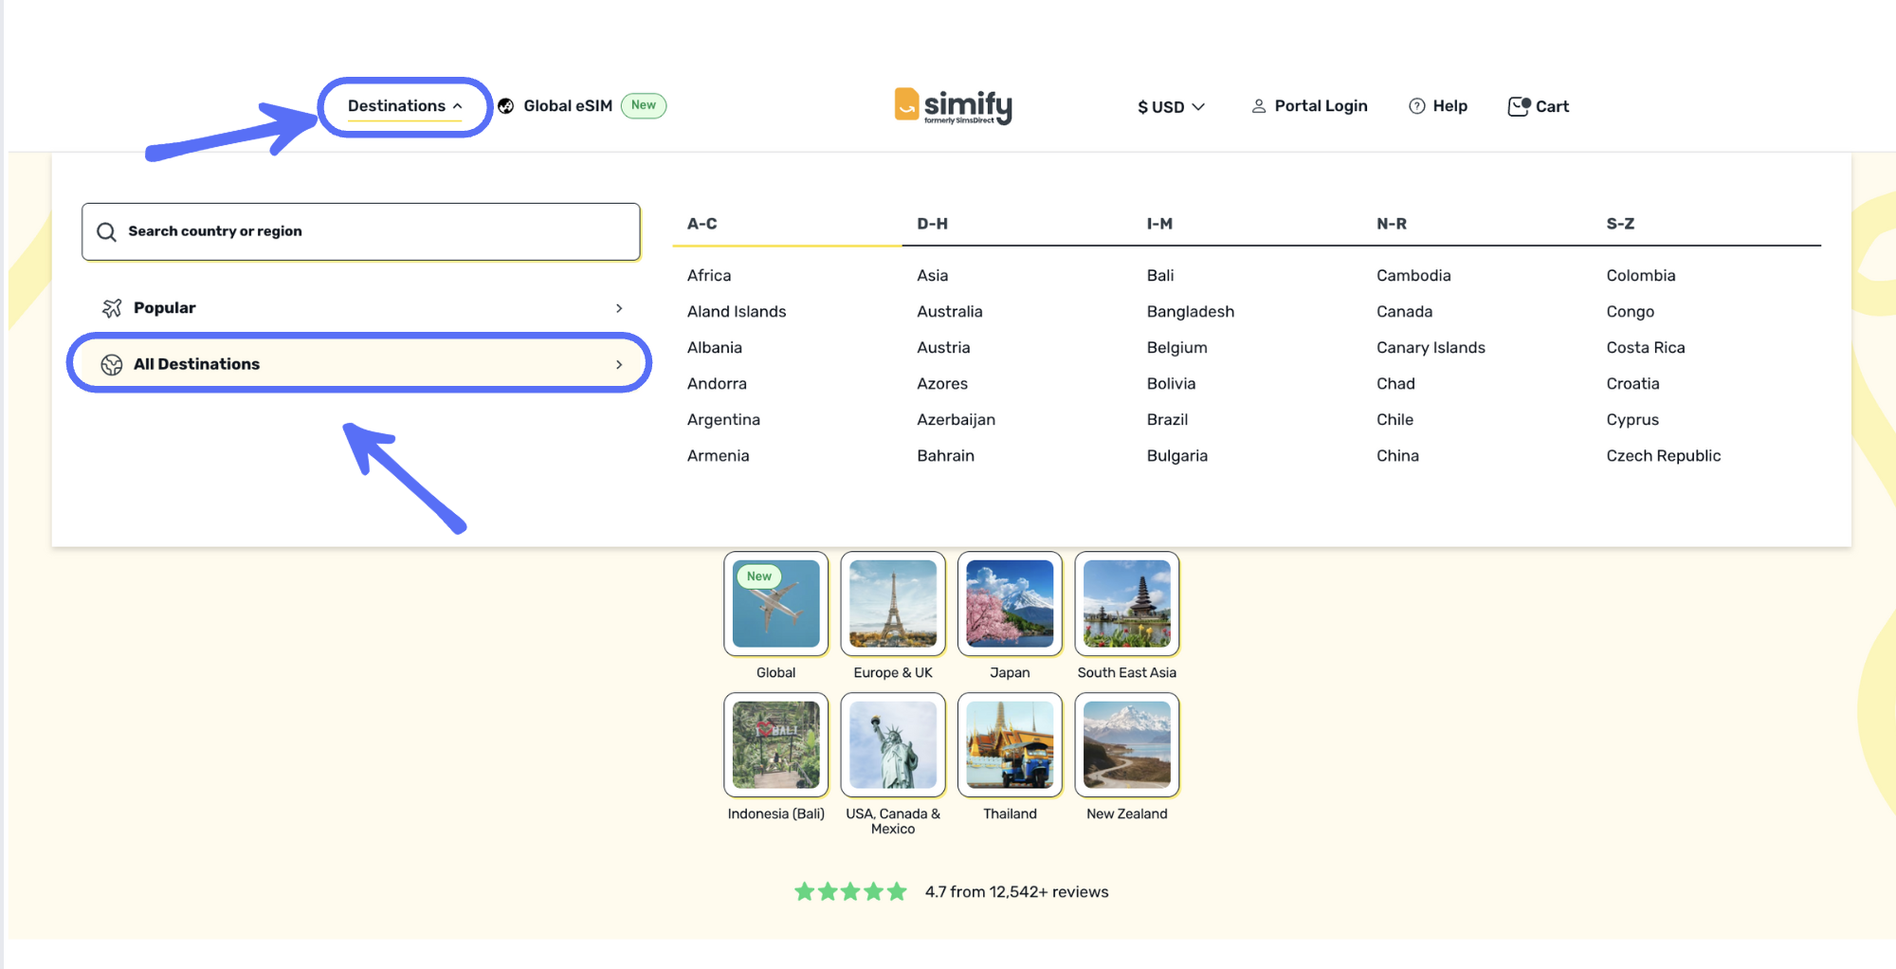The height and width of the screenshot is (969, 1896).
Task: Open the shopping Cart icon
Action: click(x=1519, y=106)
